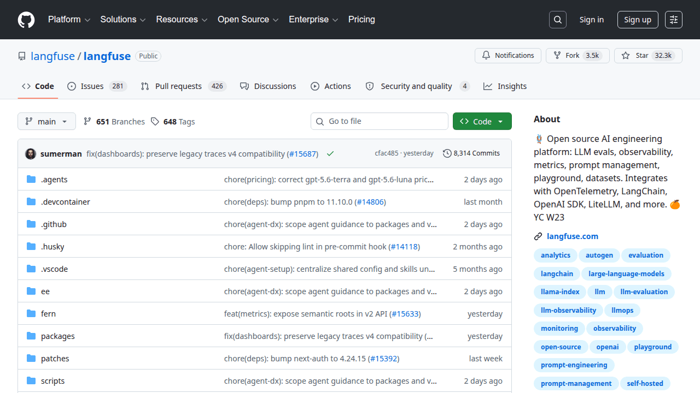
Task: Click the history clock icon by Commits
Action: [447, 153]
